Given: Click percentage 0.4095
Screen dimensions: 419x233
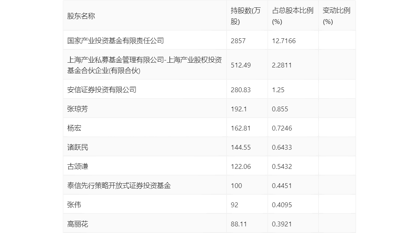Looking at the screenshot, I should pyautogui.click(x=282, y=205).
